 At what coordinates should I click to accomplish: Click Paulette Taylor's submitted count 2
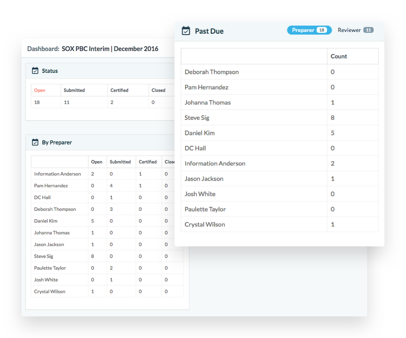111,268
